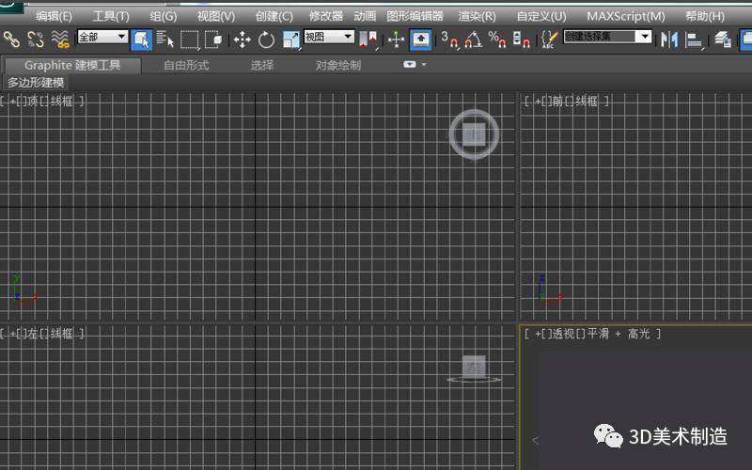Pick the Select and Scale tool

[290, 39]
